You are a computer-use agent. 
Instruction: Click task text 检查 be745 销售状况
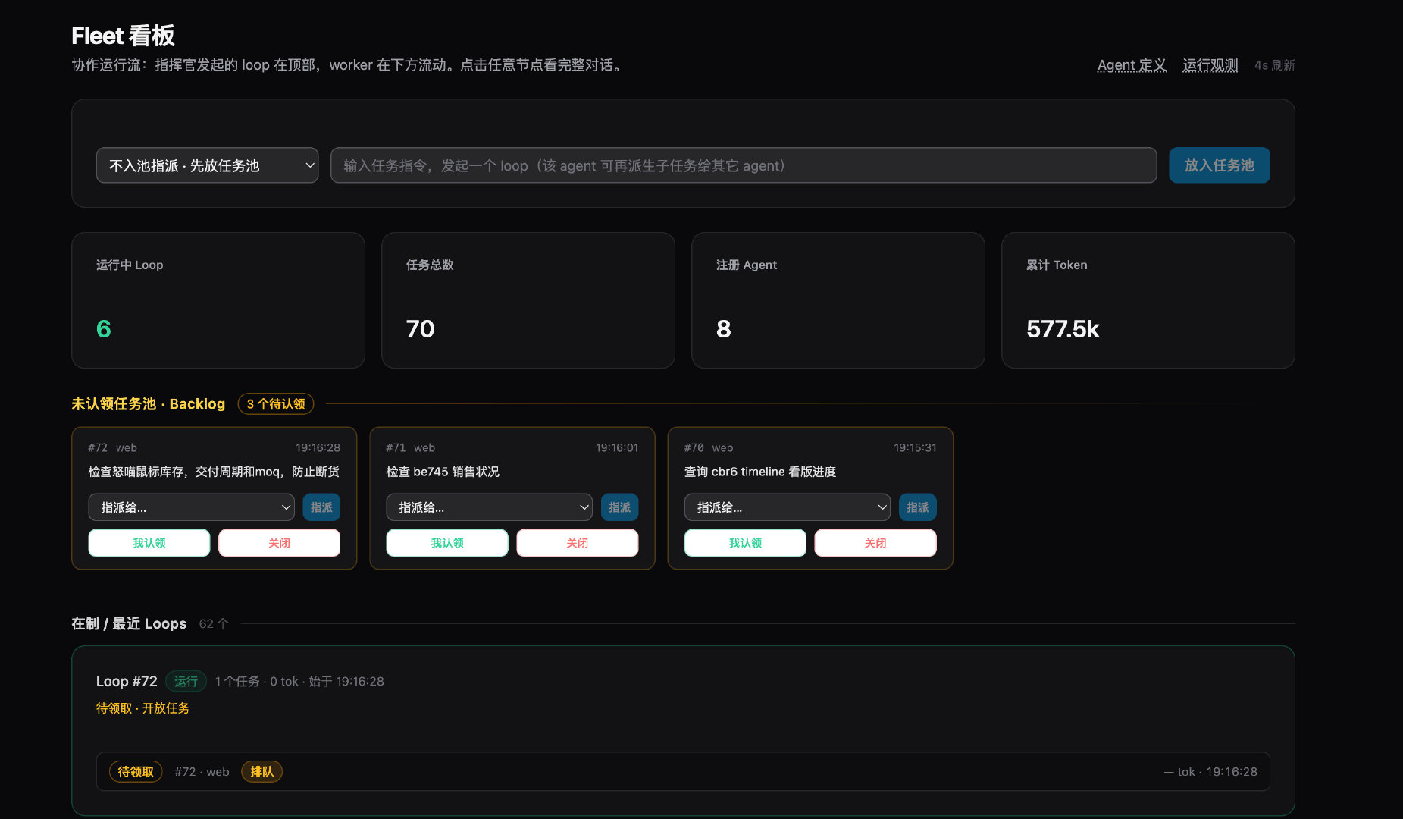tap(443, 472)
